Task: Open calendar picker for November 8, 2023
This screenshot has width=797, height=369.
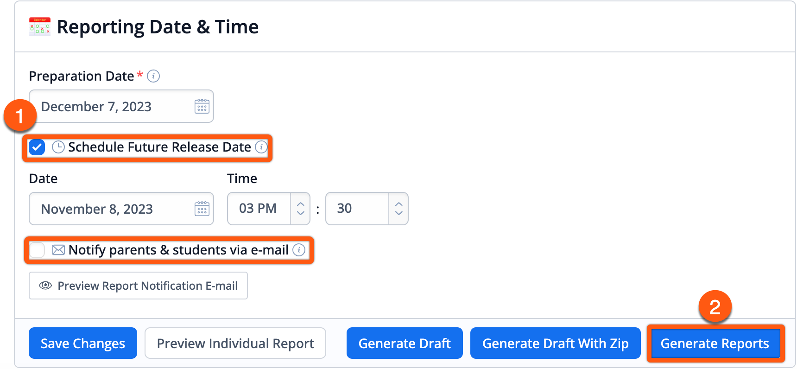Action: 202,209
